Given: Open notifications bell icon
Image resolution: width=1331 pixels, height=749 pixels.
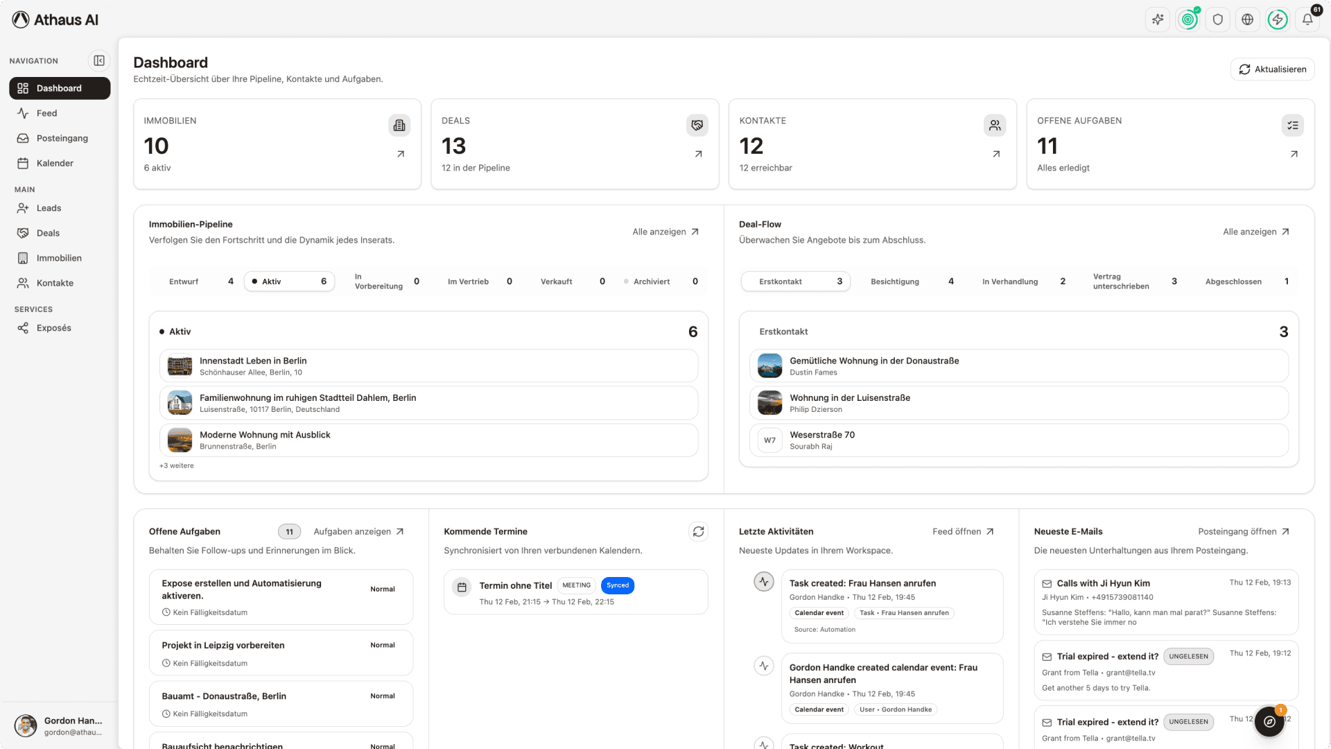Looking at the screenshot, I should [x=1307, y=19].
